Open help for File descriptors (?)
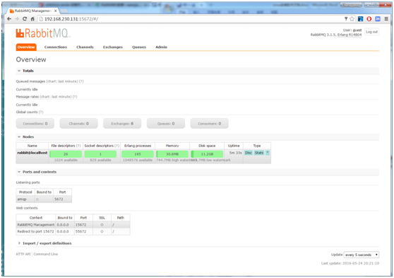This screenshot has width=394, height=278. [78, 146]
